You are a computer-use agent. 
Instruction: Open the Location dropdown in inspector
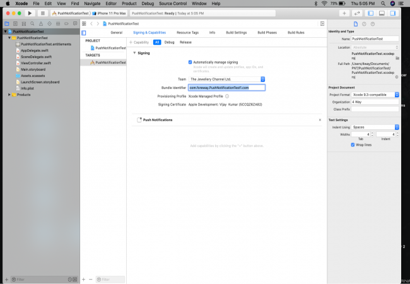pyautogui.click(x=375, y=47)
